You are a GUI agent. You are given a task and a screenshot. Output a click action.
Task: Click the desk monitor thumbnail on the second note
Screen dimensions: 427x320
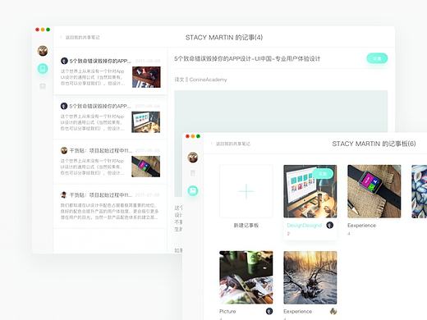click(145, 122)
